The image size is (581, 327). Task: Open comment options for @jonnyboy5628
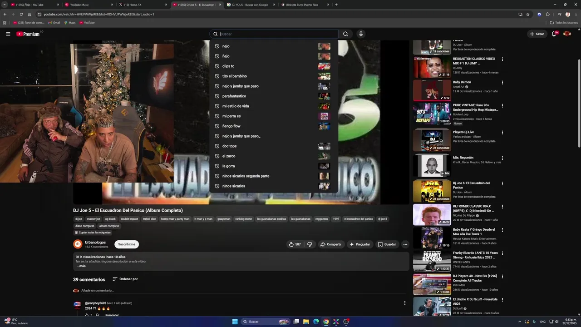point(405,303)
